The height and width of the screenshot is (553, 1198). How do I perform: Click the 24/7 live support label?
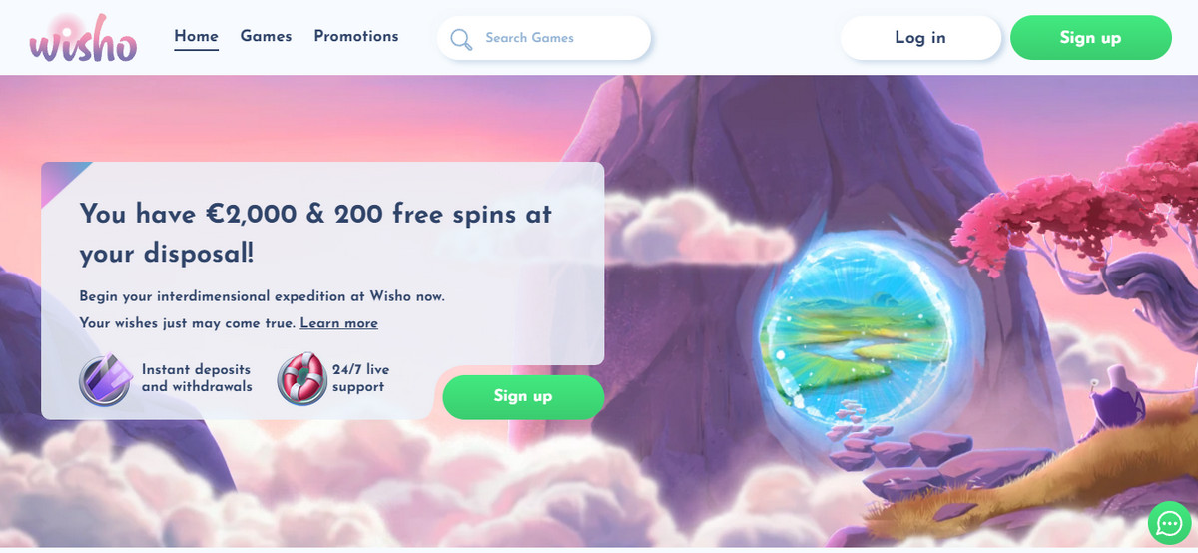[361, 378]
